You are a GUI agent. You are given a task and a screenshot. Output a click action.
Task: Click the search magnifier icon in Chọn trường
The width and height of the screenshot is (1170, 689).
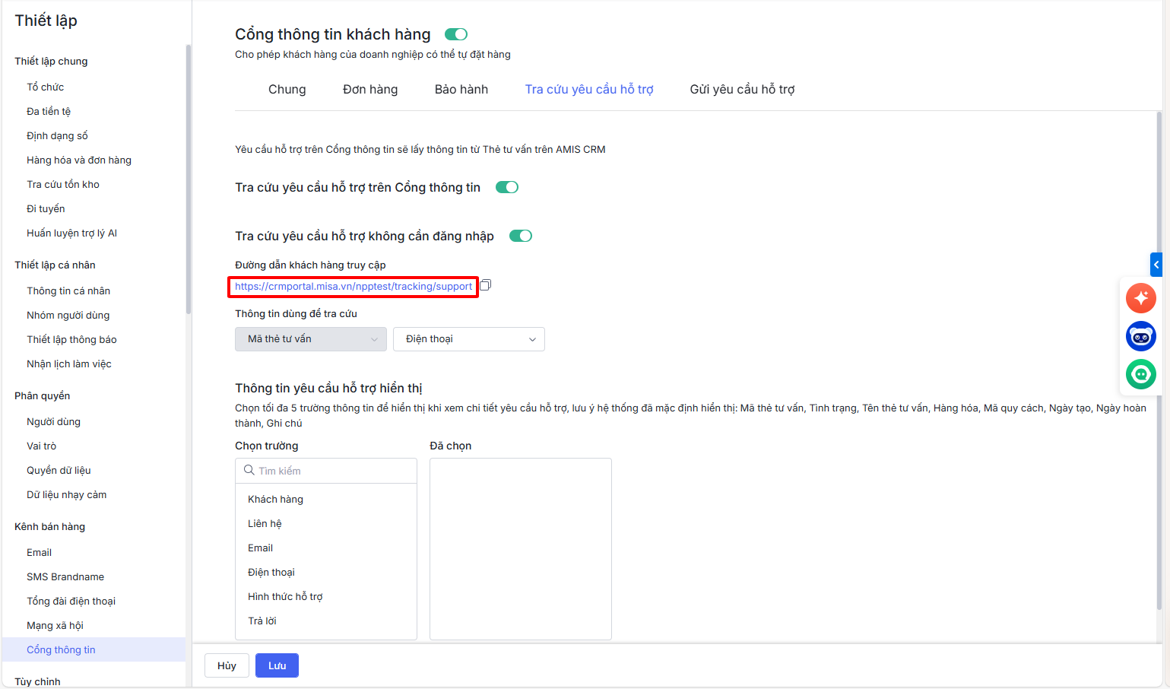[249, 471]
